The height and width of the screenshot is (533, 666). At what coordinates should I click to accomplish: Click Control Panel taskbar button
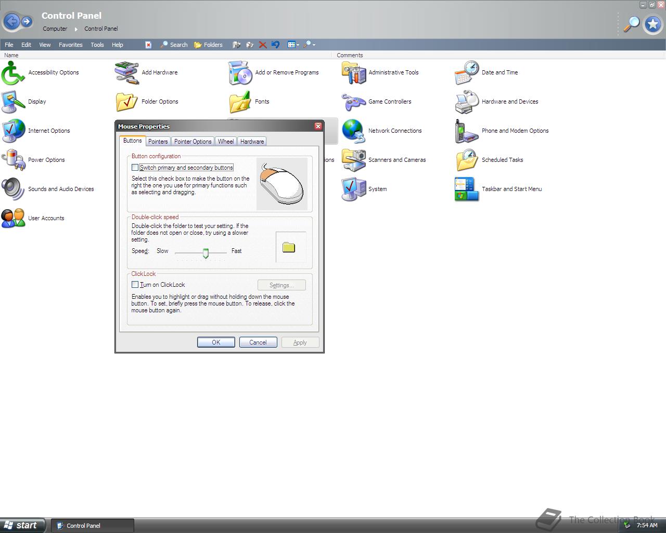[93, 526]
